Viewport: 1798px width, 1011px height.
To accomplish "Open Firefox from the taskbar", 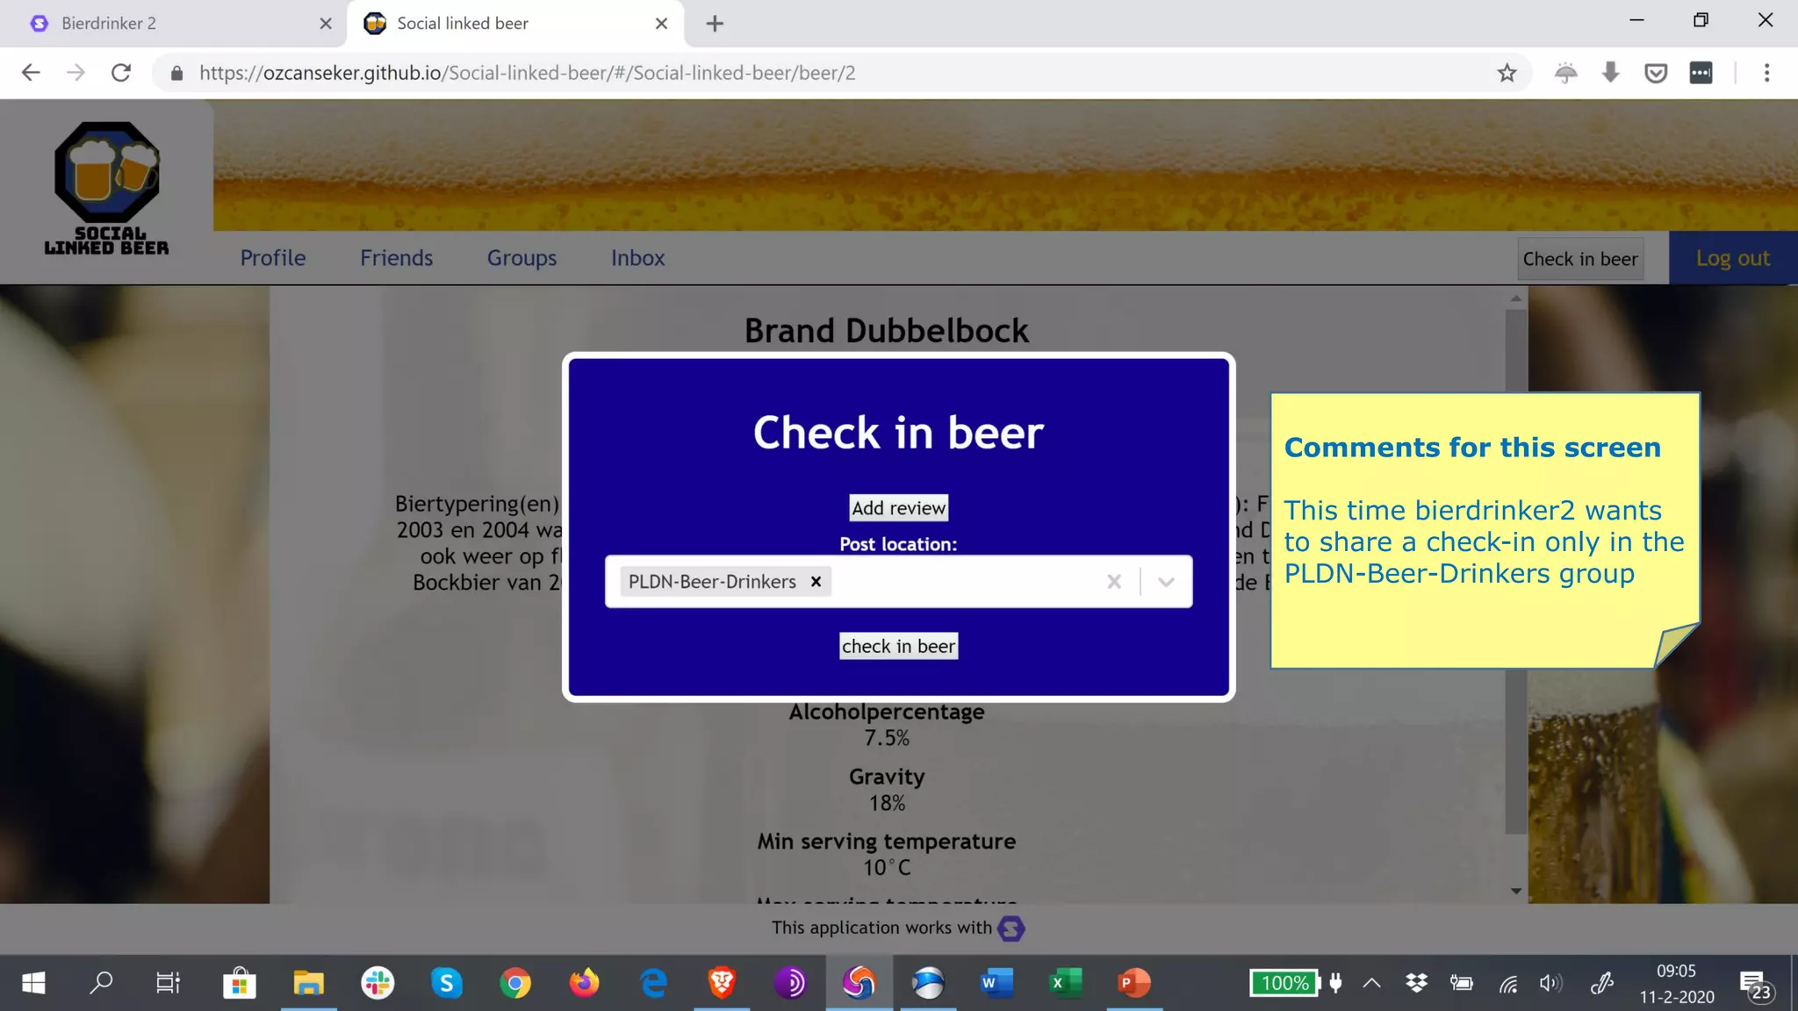I will click(584, 983).
